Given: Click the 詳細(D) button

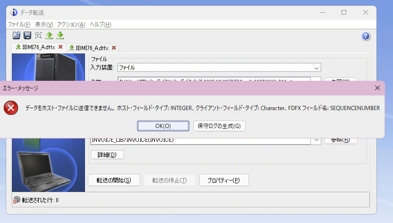Looking at the screenshot, I should pyautogui.click(x=107, y=155).
